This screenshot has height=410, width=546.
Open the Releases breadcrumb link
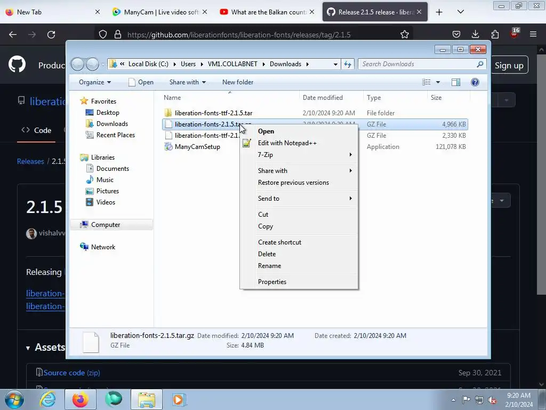[x=30, y=161]
